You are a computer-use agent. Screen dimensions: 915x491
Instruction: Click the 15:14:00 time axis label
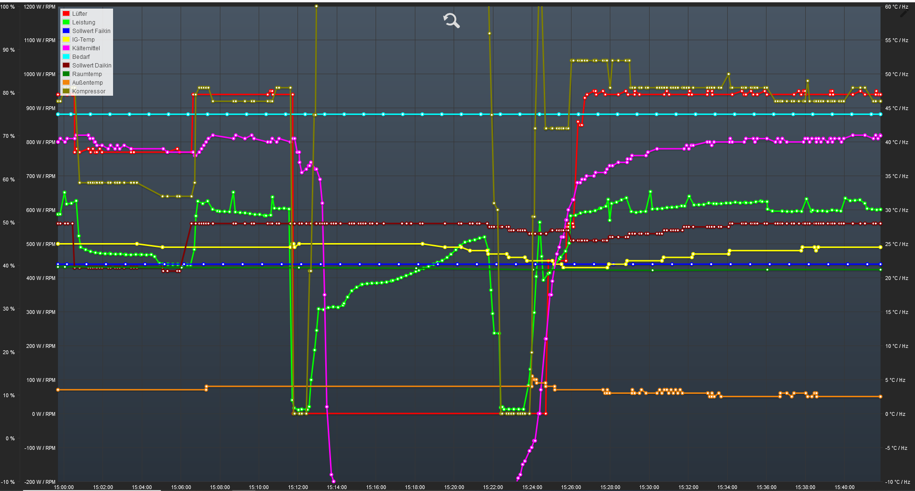(337, 487)
